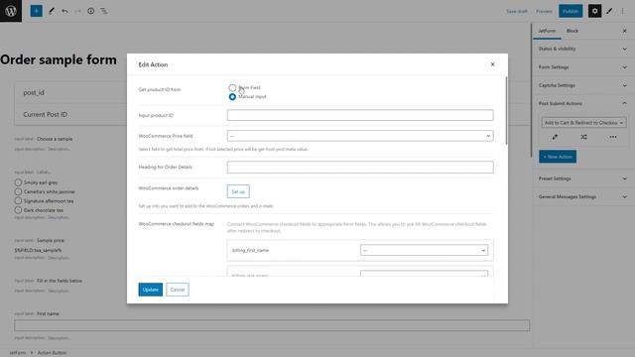Switch to the Block sidebar tab
The width and height of the screenshot is (635, 357).
(572, 31)
